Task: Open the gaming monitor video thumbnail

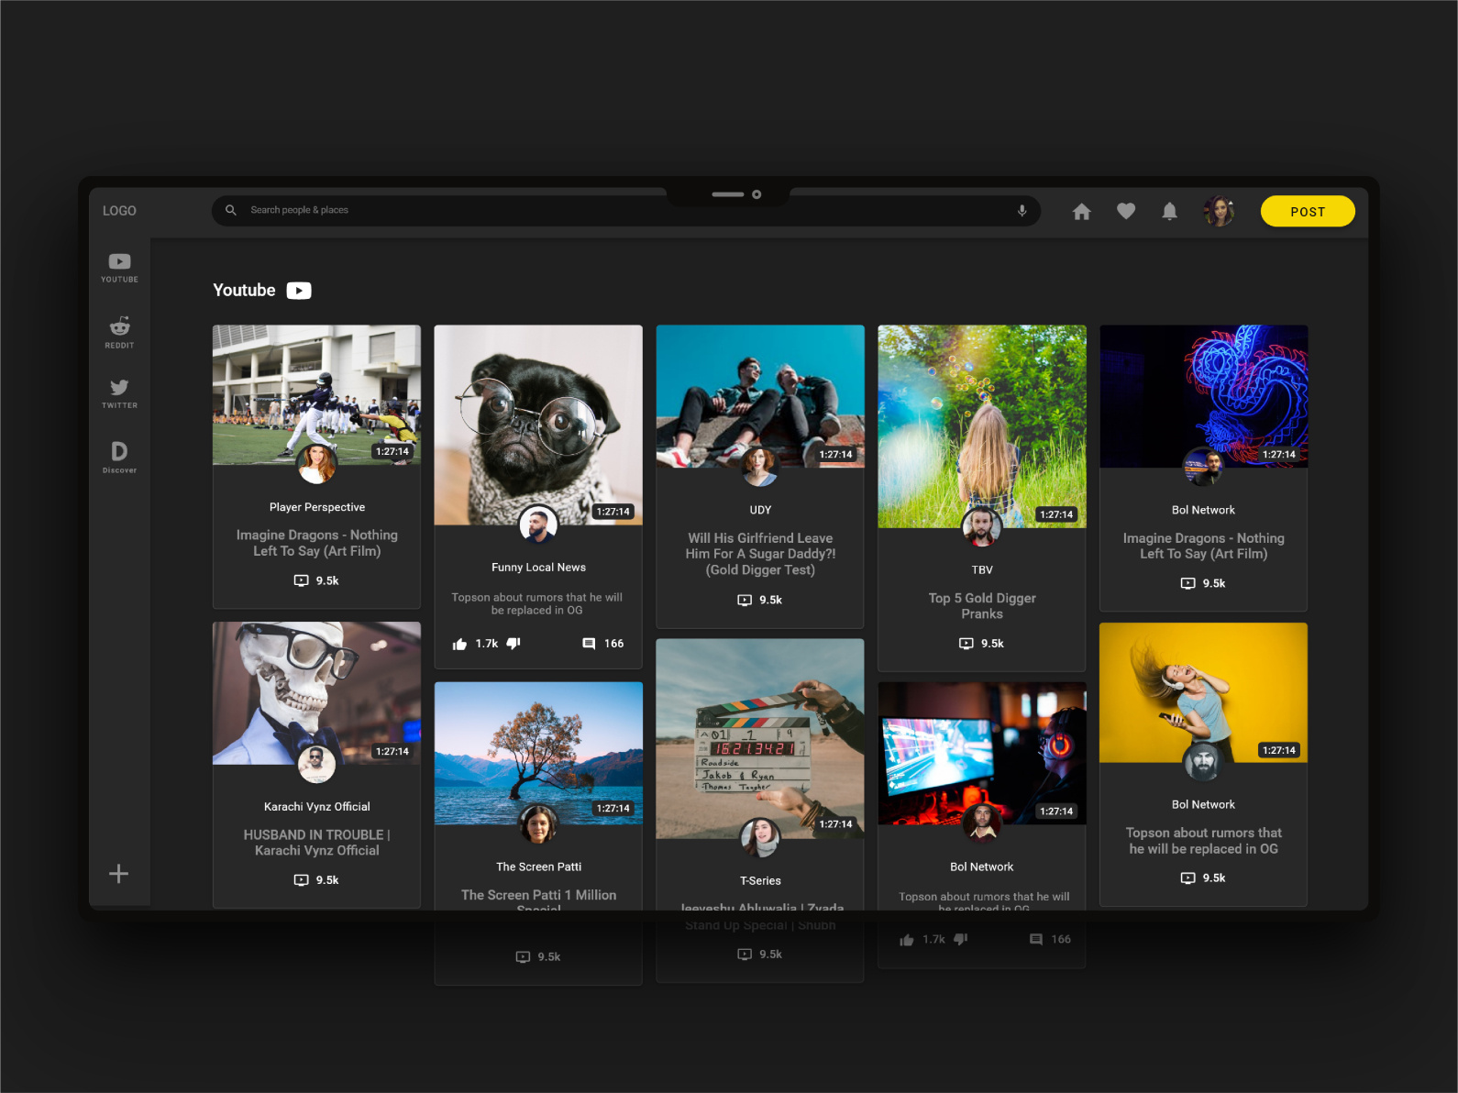Action: 982,753
